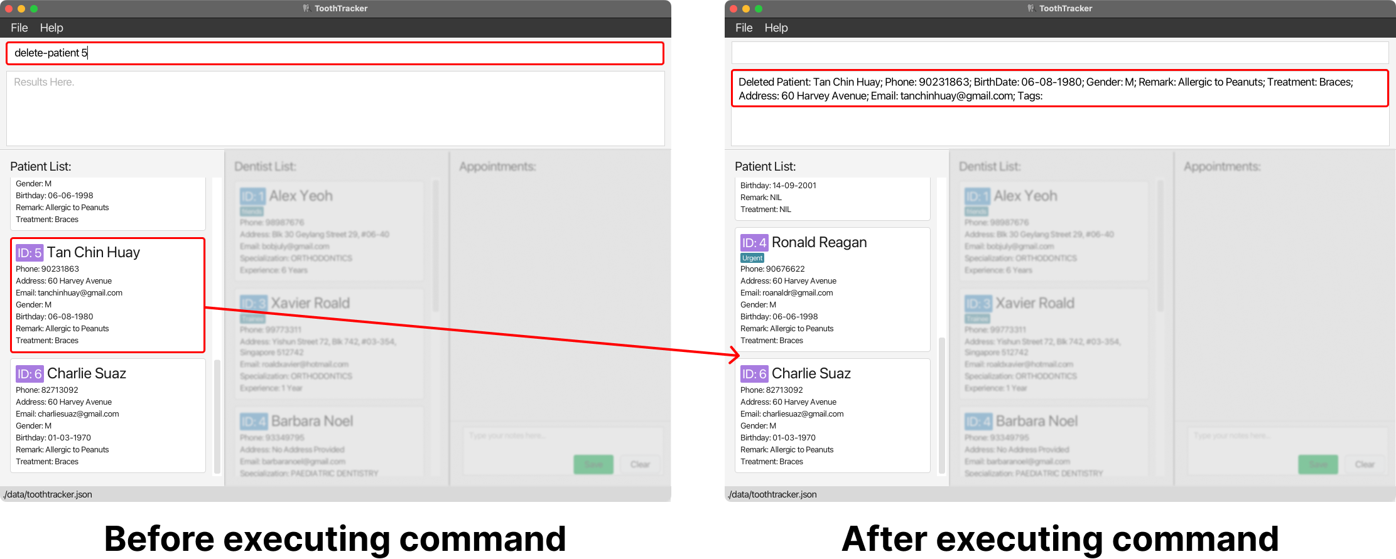Select 'ID: 6' badge of Charlie Suaz in right window
Screen dimensions: 1396x559
click(754, 374)
